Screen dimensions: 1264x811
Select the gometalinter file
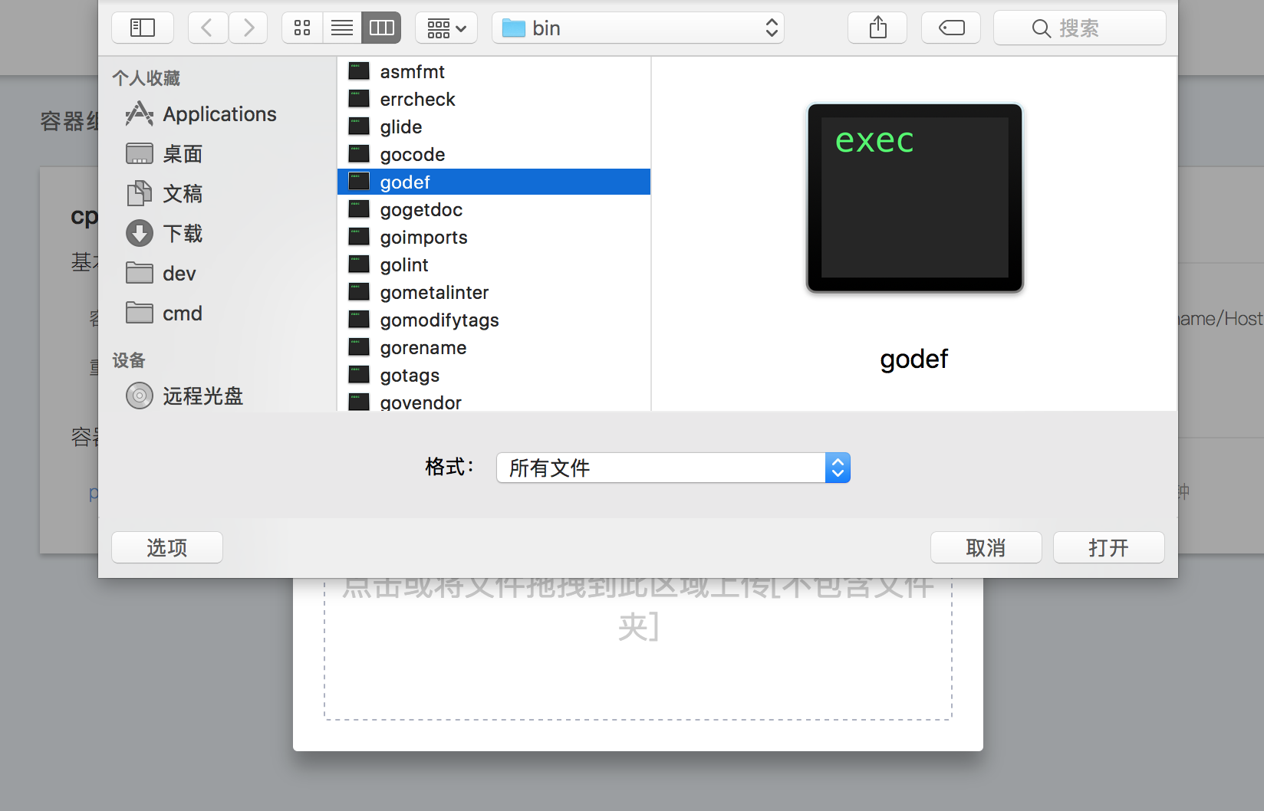click(x=434, y=293)
